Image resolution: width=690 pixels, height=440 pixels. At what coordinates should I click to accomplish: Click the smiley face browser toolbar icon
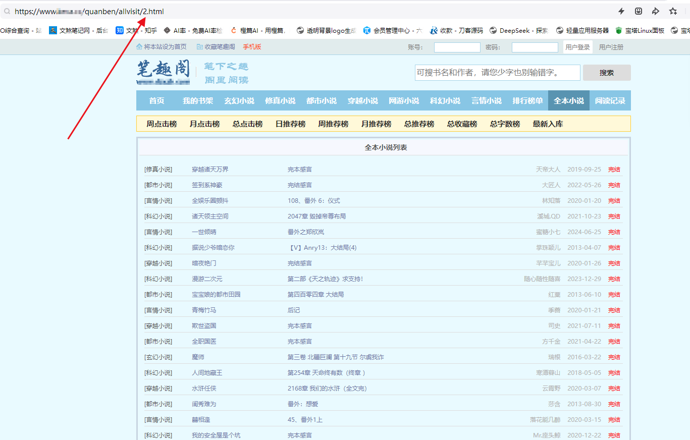pyautogui.click(x=639, y=11)
